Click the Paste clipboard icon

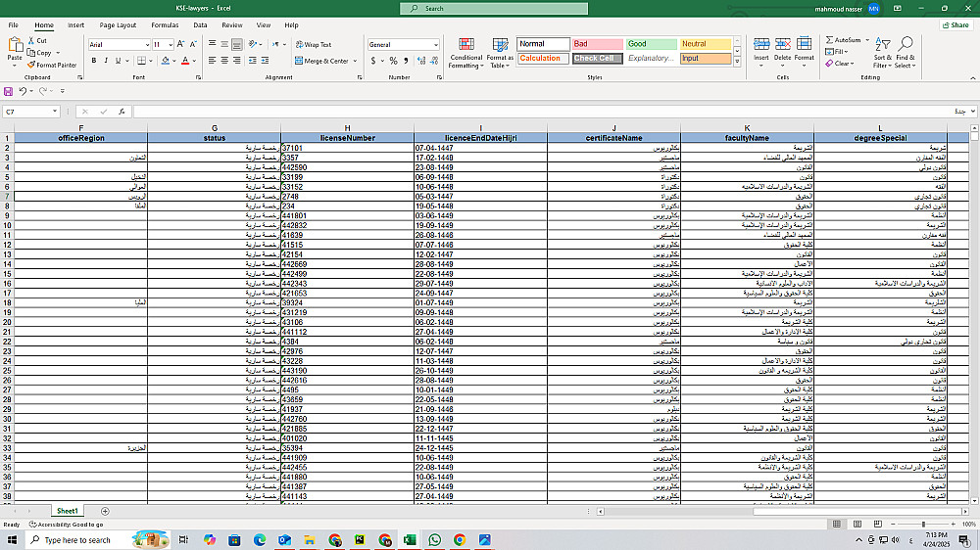coord(15,45)
